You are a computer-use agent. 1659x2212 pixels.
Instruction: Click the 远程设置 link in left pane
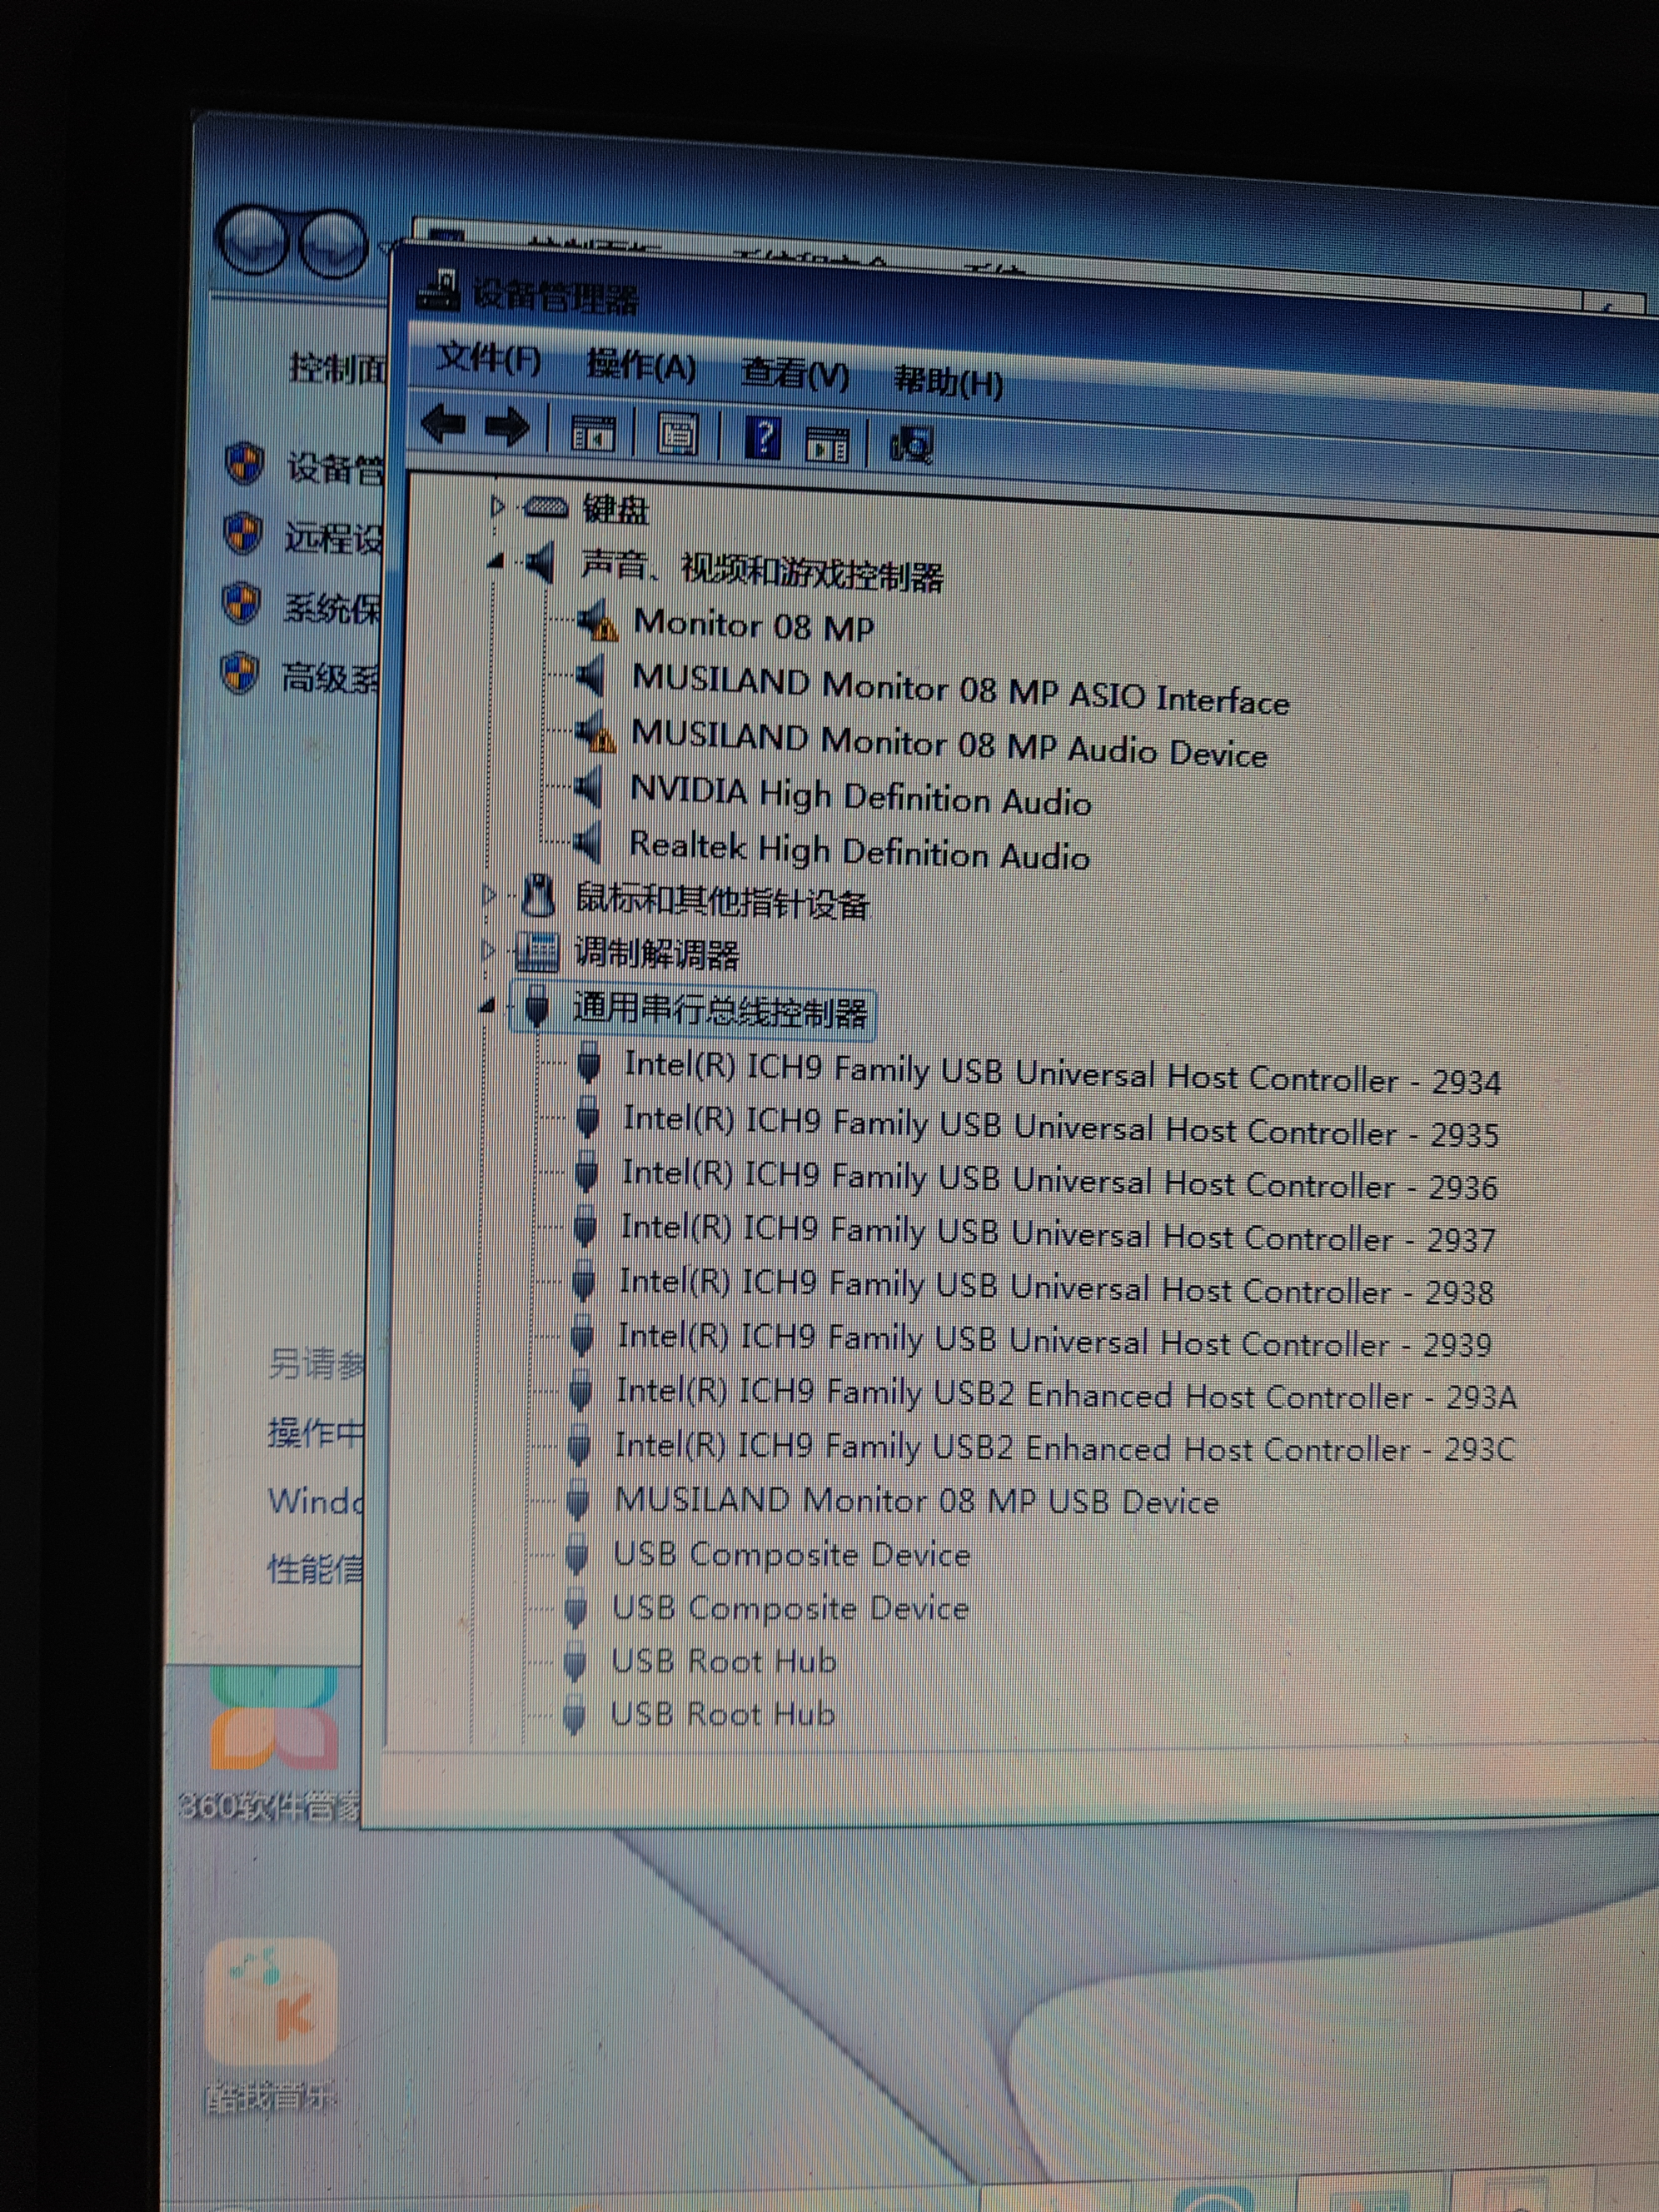(333, 538)
